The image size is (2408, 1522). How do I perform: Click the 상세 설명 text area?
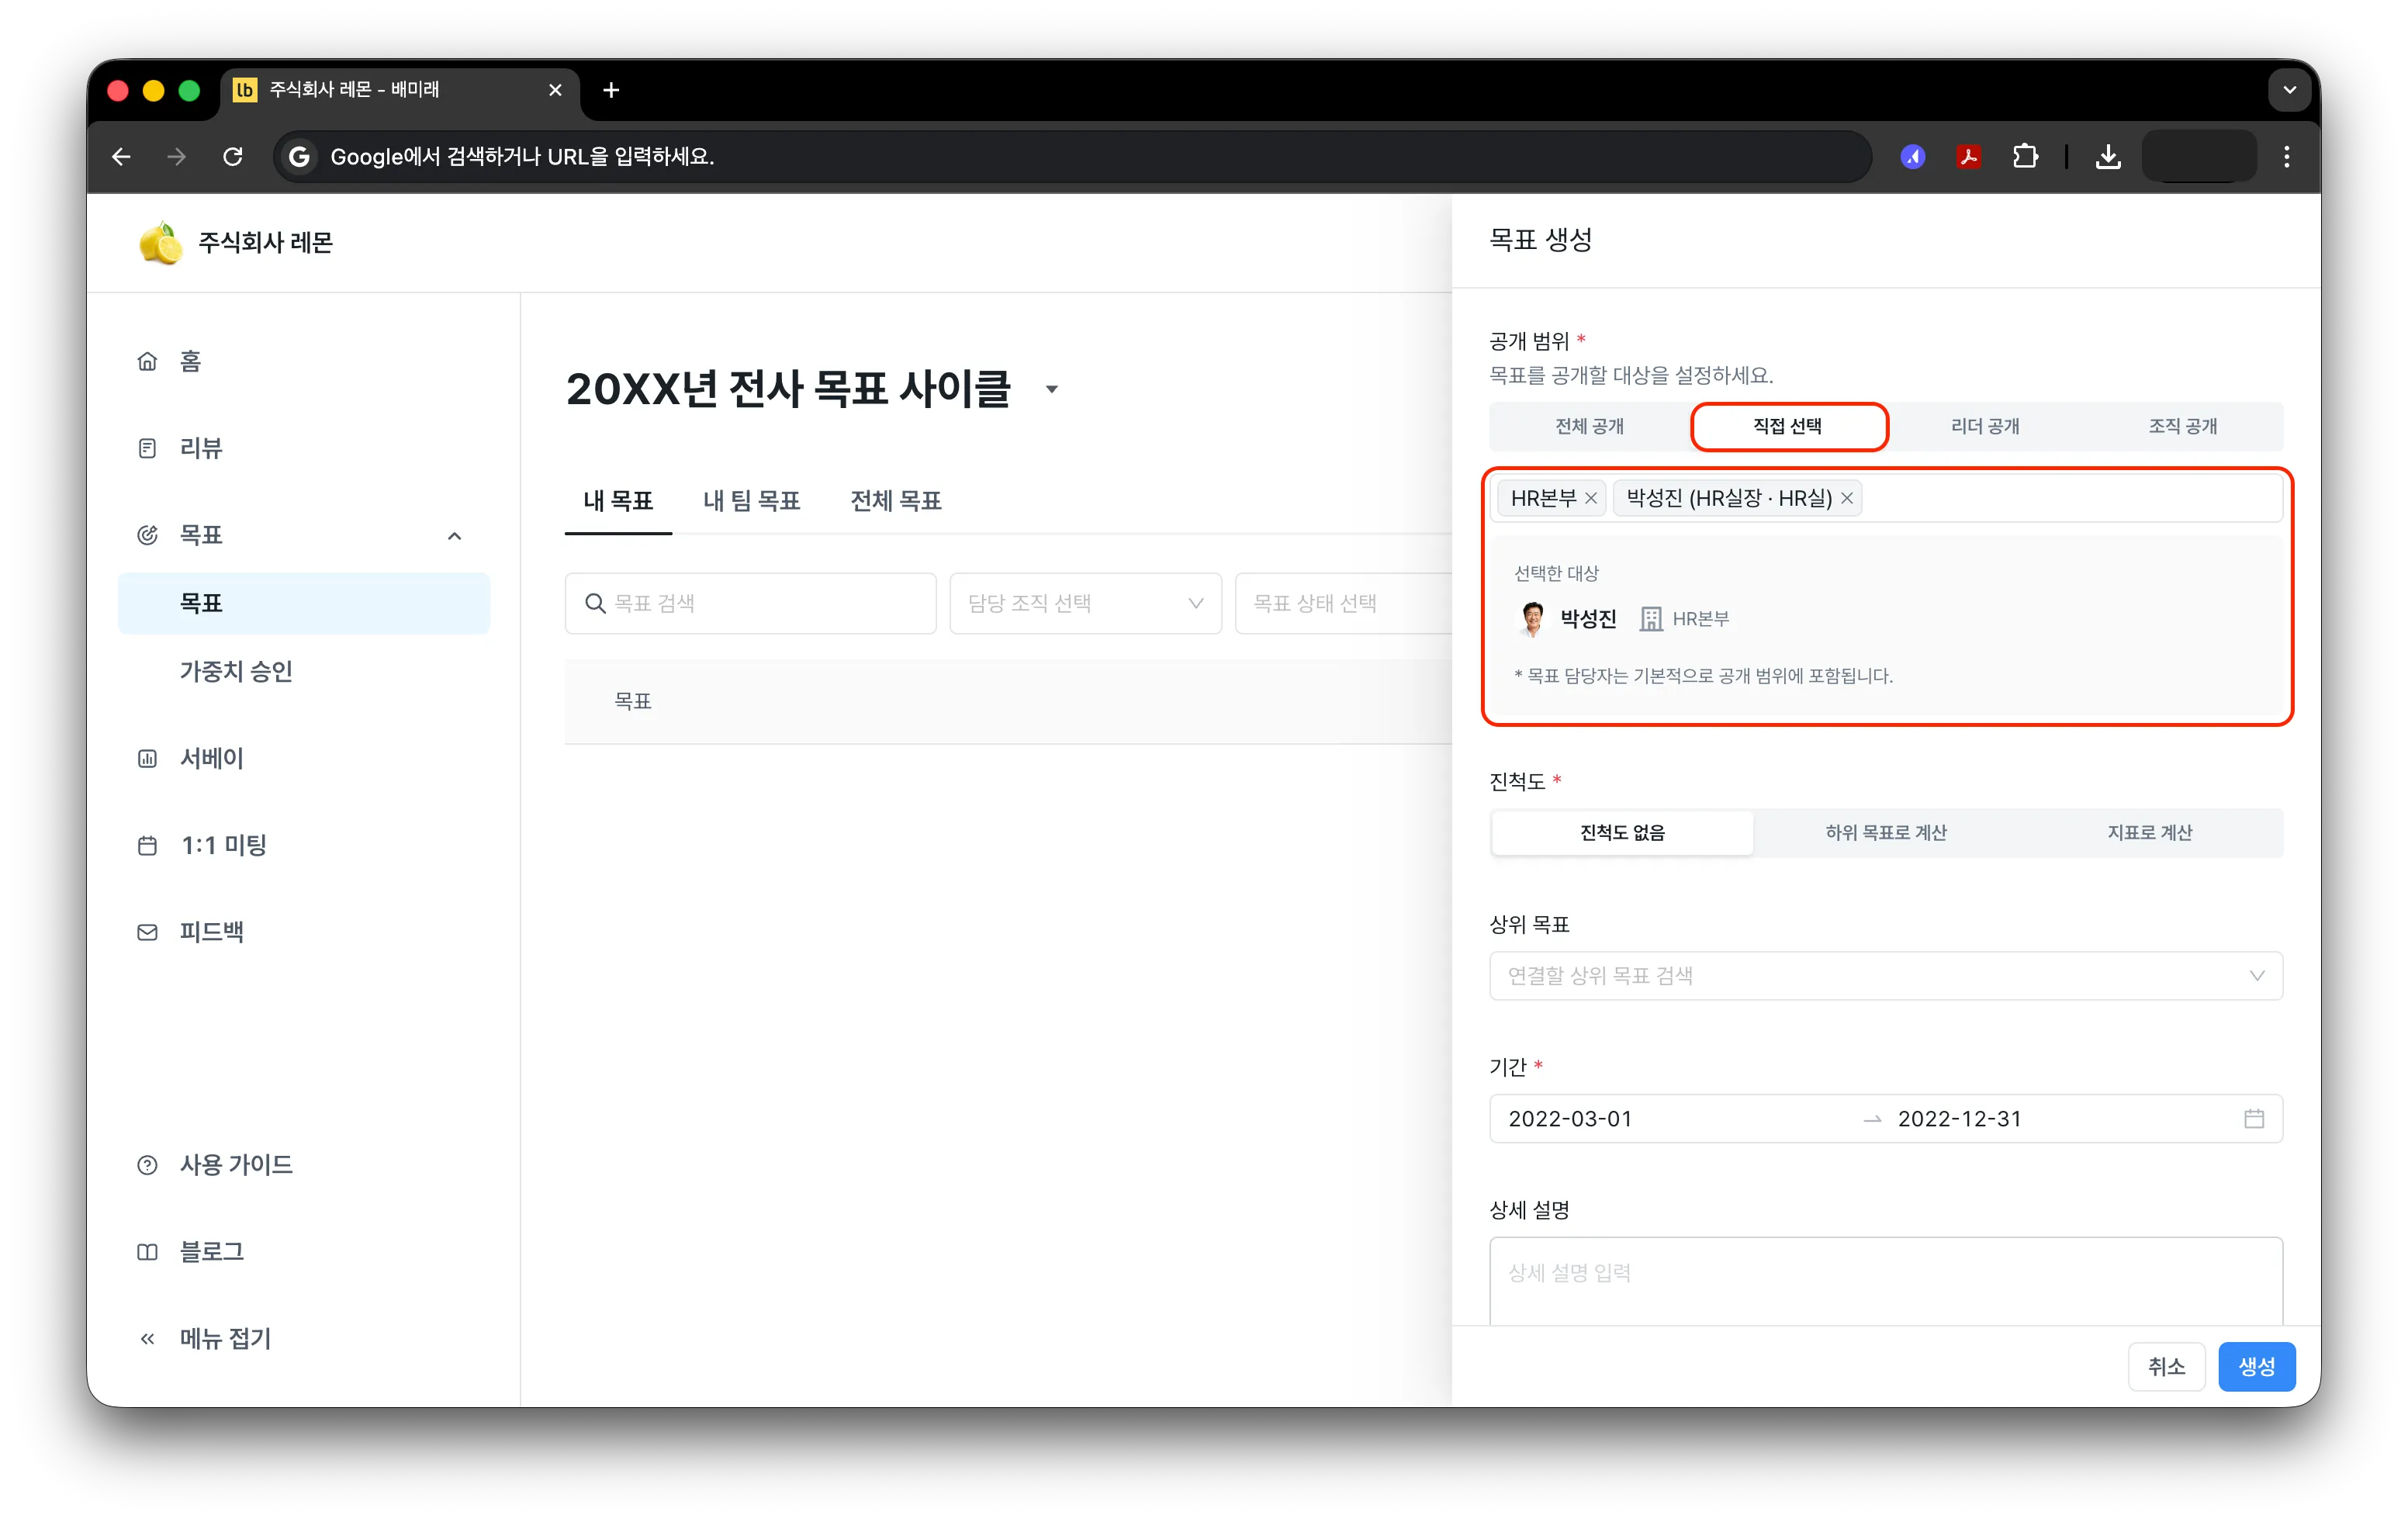[1886, 1282]
